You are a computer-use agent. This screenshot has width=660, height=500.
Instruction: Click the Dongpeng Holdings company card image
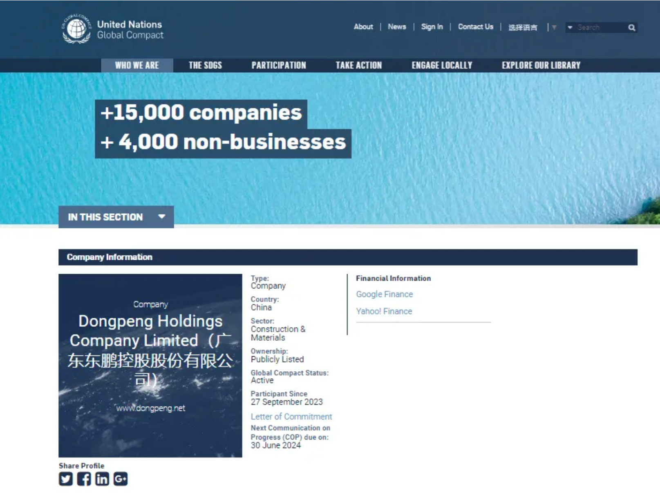(x=150, y=365)
